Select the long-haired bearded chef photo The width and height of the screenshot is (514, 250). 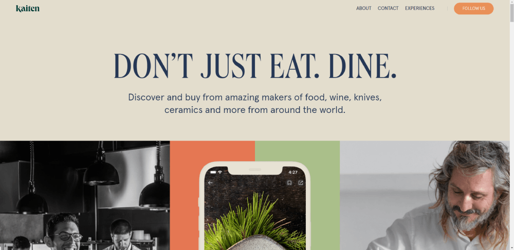pyautogui.click(x=425, y=196)
